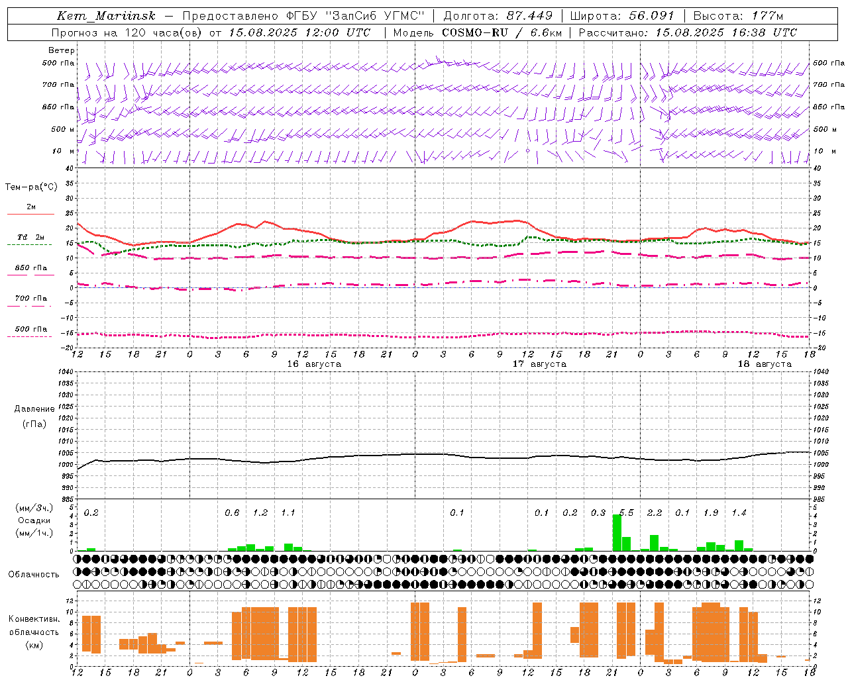Click the (мм/3ч.) unit label
Viewport: 848px width, 678px height.
point(34,508)
